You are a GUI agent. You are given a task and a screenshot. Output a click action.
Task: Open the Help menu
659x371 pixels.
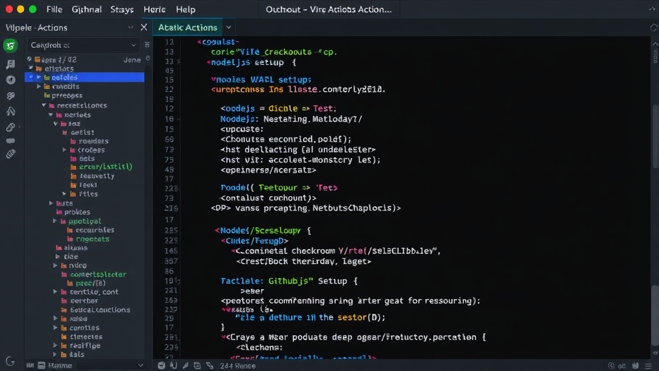(185, 9)
